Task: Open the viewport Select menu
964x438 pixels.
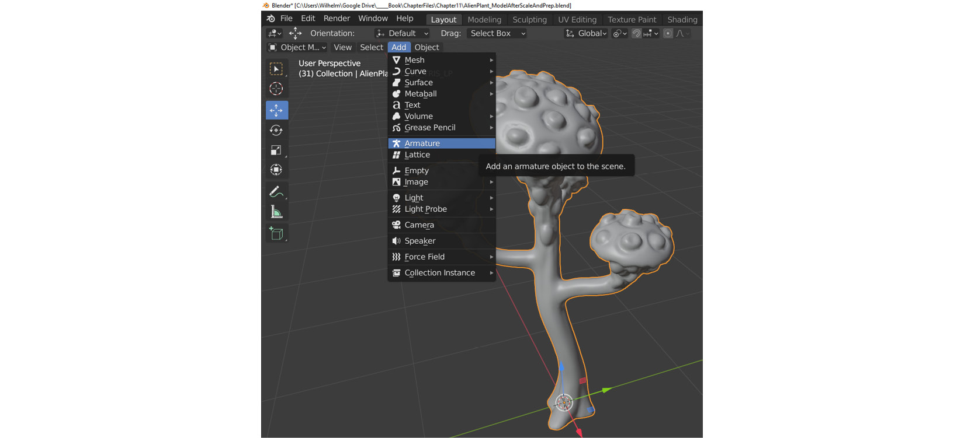Action: point(372,47)
